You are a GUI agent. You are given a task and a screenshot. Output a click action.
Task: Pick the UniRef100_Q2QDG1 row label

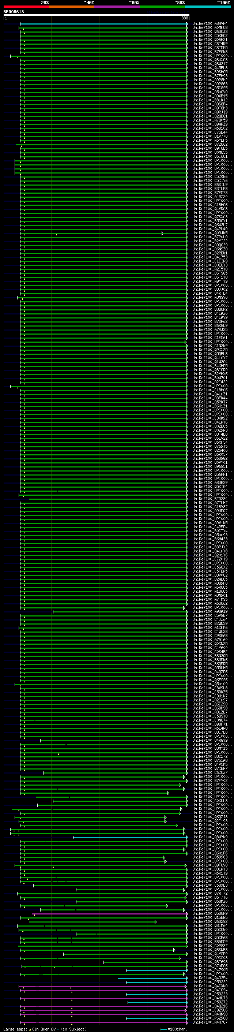tap(210, 116)
